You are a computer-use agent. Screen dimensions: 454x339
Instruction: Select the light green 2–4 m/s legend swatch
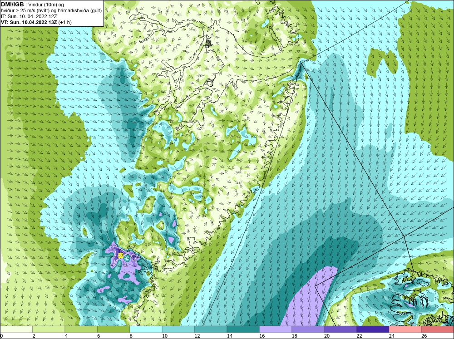click(x=49, y=329)
